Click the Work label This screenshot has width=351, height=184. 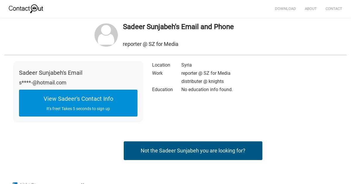(x=157, y=73)
